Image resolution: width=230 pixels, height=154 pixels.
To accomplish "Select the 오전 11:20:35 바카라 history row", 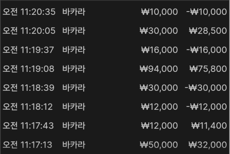I will [x=115, y=12].
